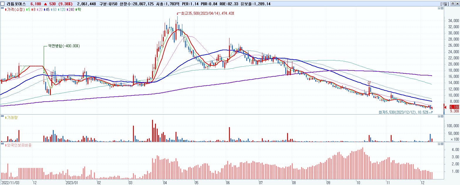The image size is (460, 185).
Task: Click the 34,000 price axis value
Action: (x=454, y=21)
